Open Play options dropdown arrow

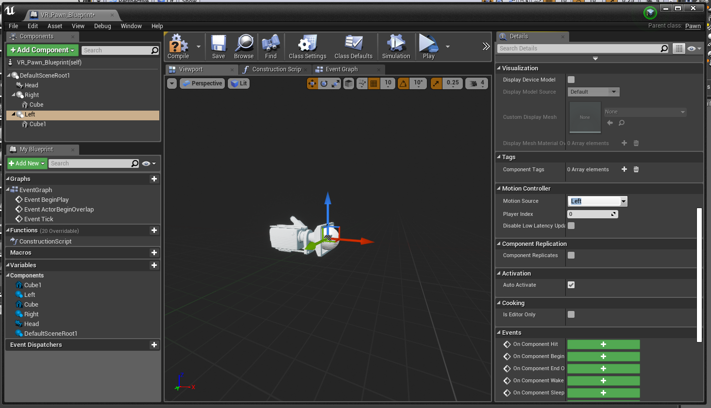448,47
